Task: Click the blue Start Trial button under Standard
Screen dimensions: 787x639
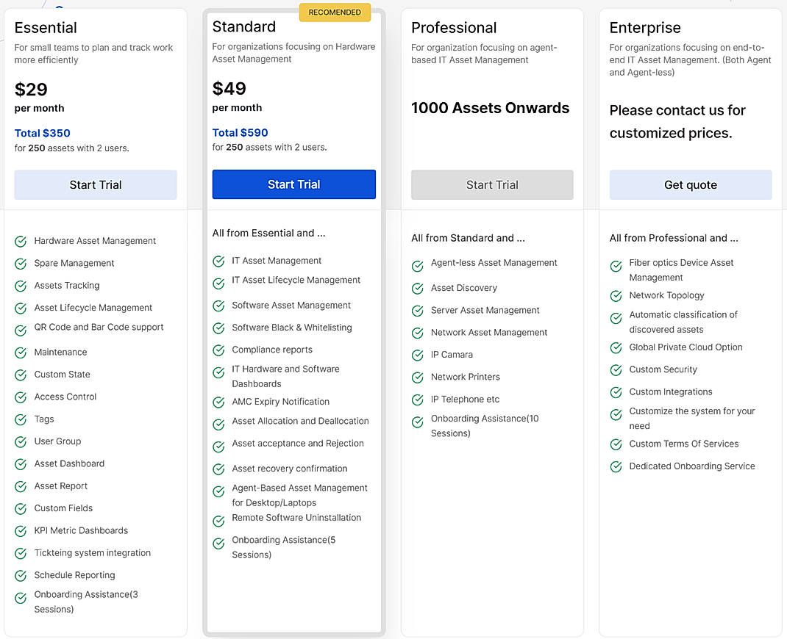Action: [293, 184]
